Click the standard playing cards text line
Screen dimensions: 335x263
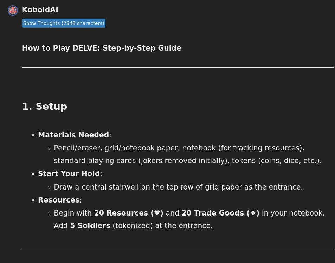188,161
